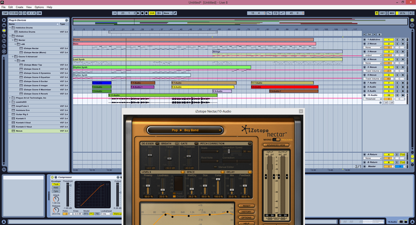Open the Threshold automation chooser on 10 Audio

point(373,99)
